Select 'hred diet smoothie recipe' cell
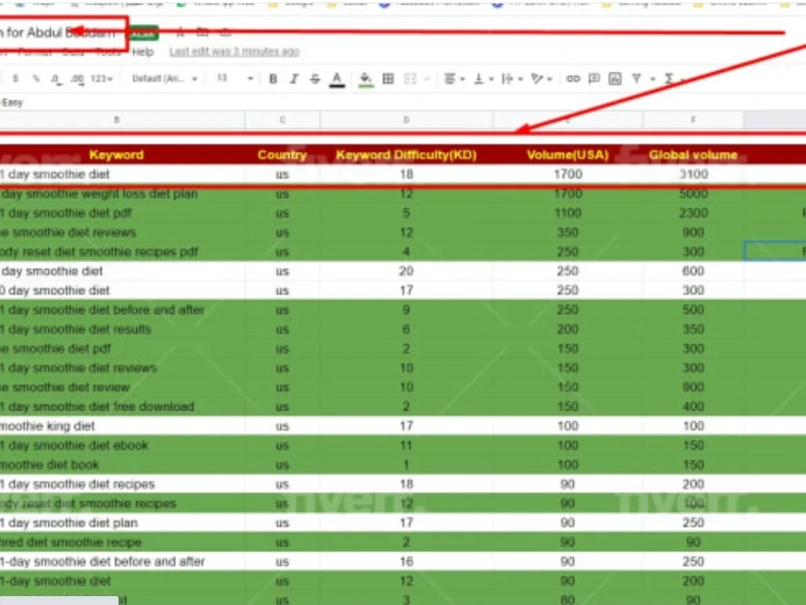This screenshot has height=605, width=806. tap(123, 542)
